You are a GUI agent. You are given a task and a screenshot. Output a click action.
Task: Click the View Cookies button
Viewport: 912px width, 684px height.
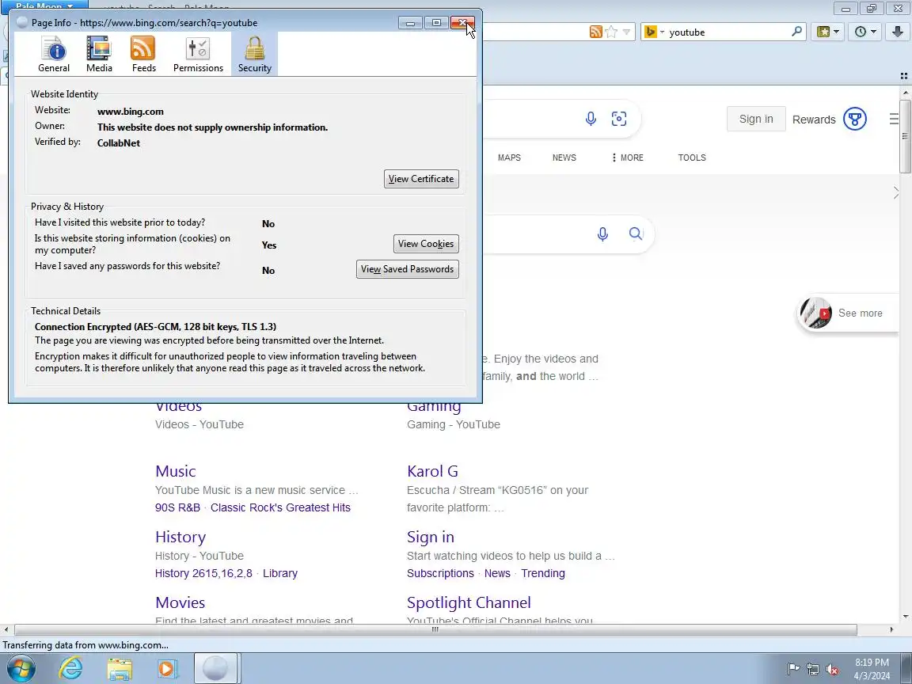[x=426, y=244]
